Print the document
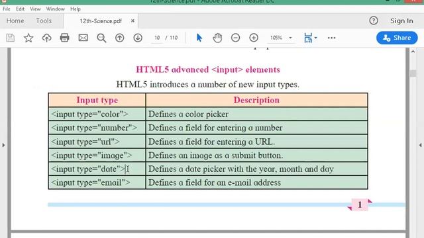 pyautogui.click(x=65, y=38)
